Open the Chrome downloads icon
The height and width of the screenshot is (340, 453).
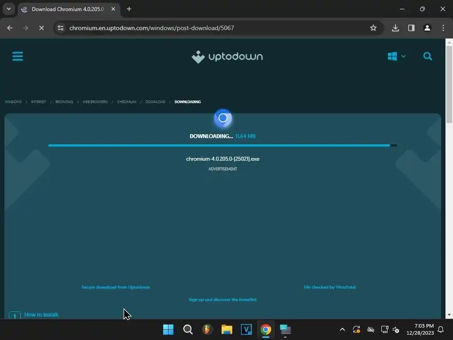(395, 28)
